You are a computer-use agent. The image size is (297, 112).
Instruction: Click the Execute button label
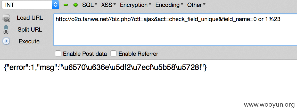pyautogui.click(x=29, y=41)
